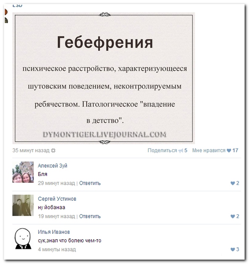This screenshot has width=249, height=264.
Task: Click the 4 минуты назад comment timestamp
Action: pos(57,249)
